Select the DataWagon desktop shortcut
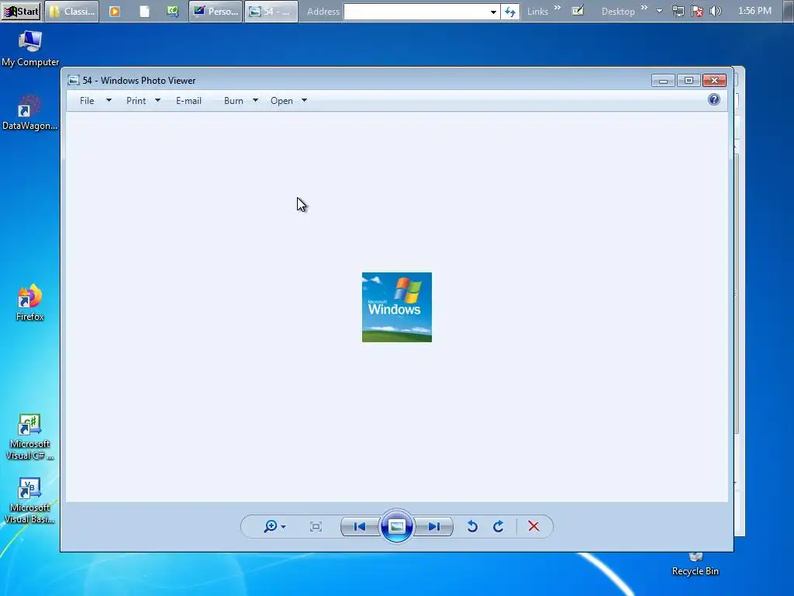The height and width of the screenshot is (596, 794). 30,113
